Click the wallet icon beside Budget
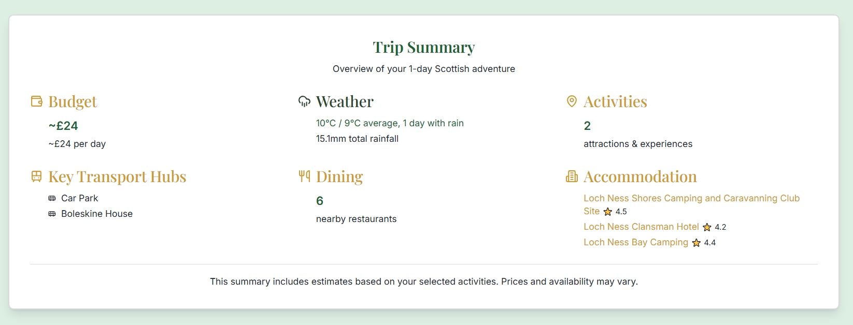 point(36,101)
